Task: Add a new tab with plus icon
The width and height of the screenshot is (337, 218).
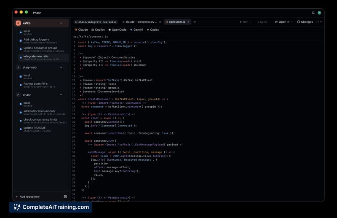Action: tap(195, 22)
